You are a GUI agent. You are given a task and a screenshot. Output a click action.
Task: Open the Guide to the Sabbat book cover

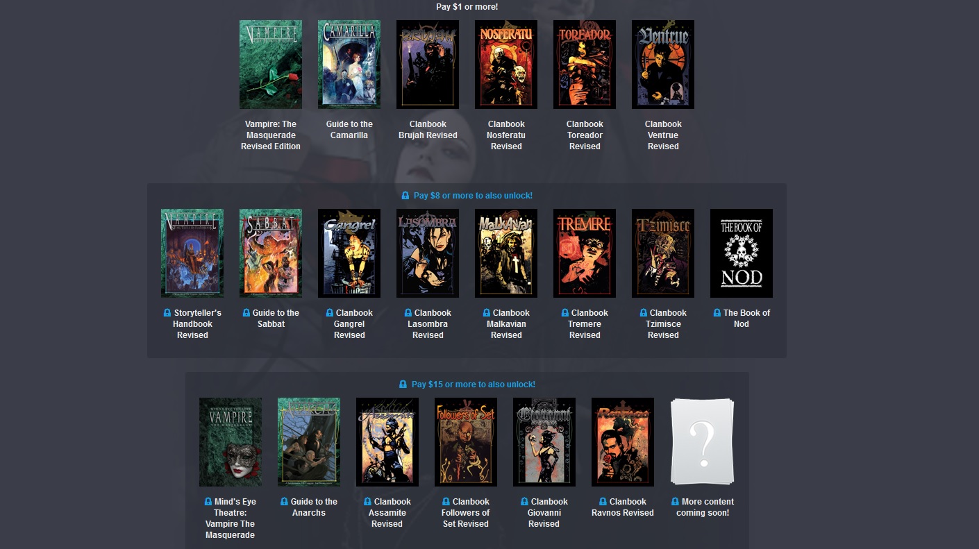coord(271,253)
